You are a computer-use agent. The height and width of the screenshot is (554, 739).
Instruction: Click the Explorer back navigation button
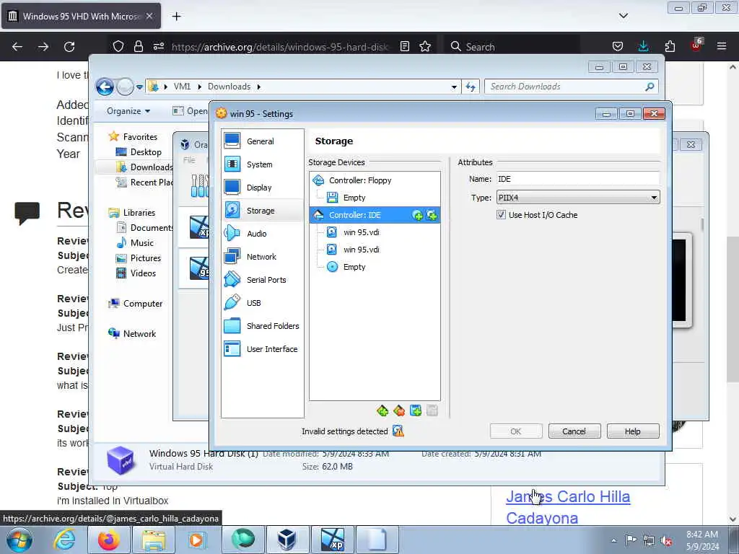click(x=105, y=87)
